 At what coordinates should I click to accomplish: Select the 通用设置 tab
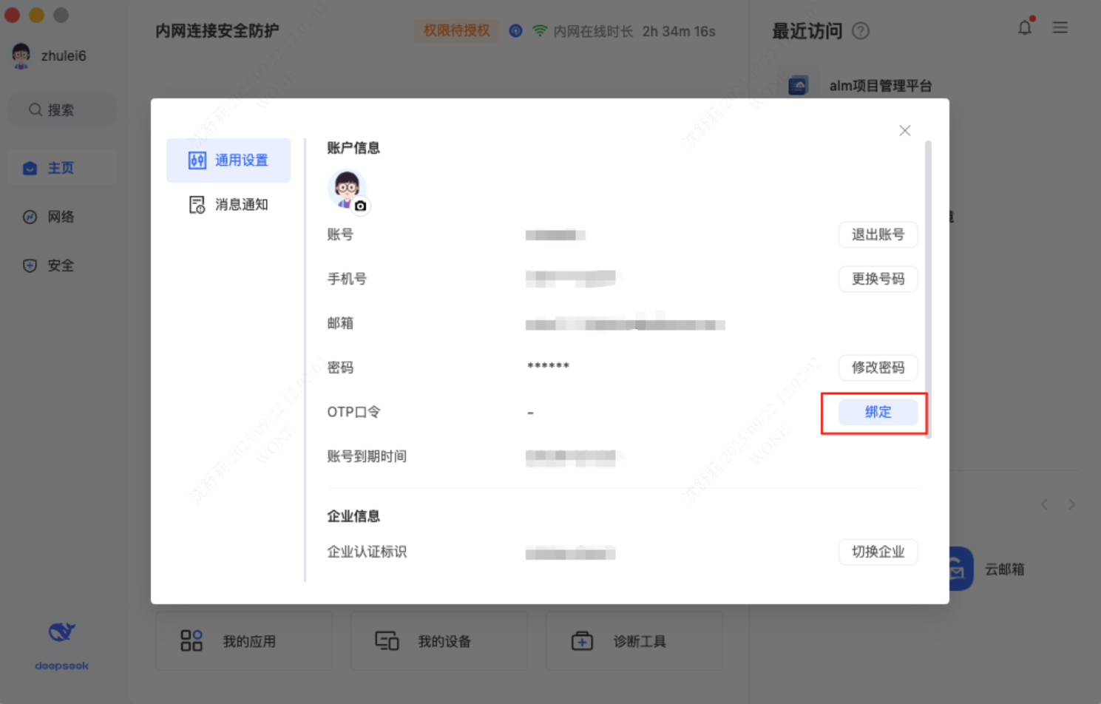(228, 160)
